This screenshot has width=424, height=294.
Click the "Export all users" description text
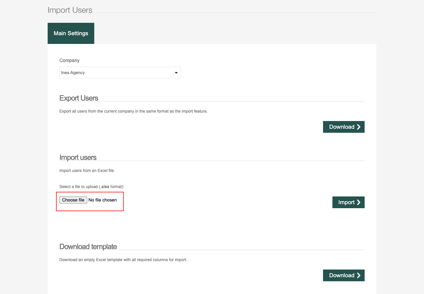click(134, 111)
